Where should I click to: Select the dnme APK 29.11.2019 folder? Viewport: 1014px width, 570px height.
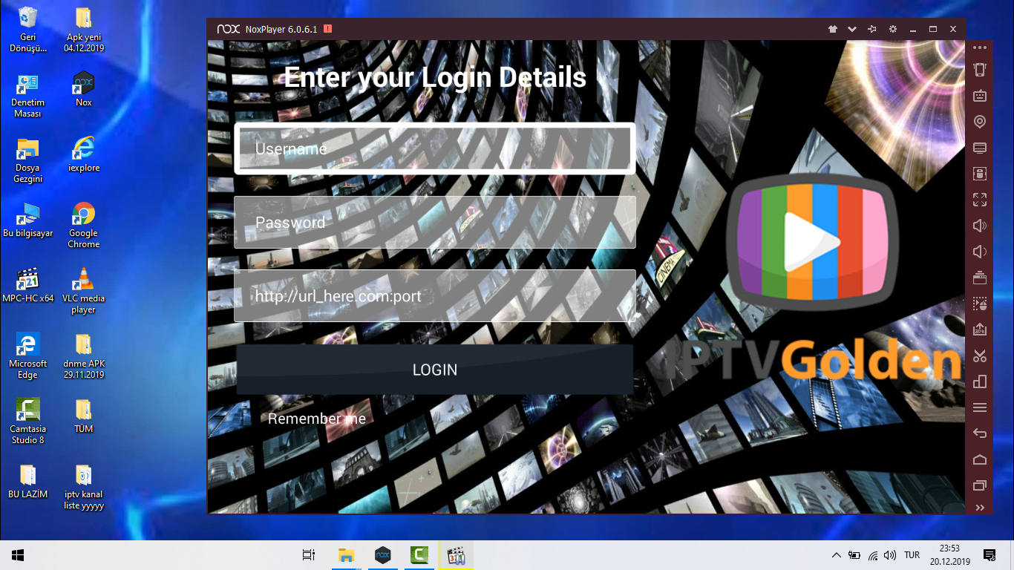[84, 357]
